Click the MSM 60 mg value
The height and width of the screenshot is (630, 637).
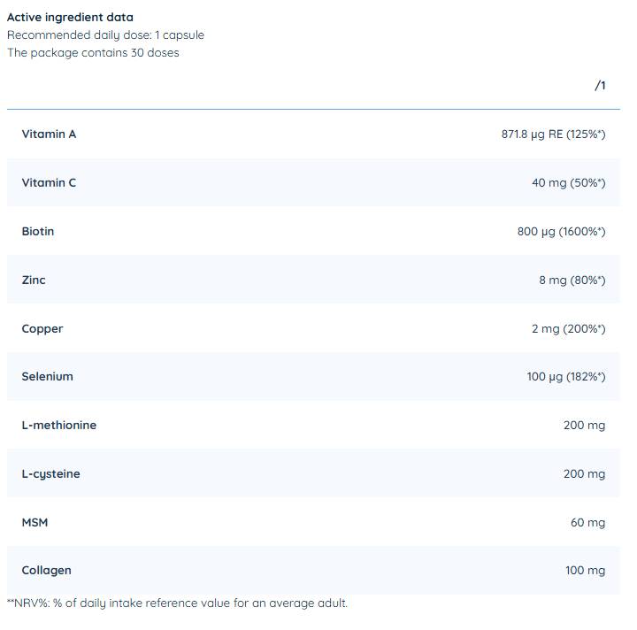[x=587, y=523]
